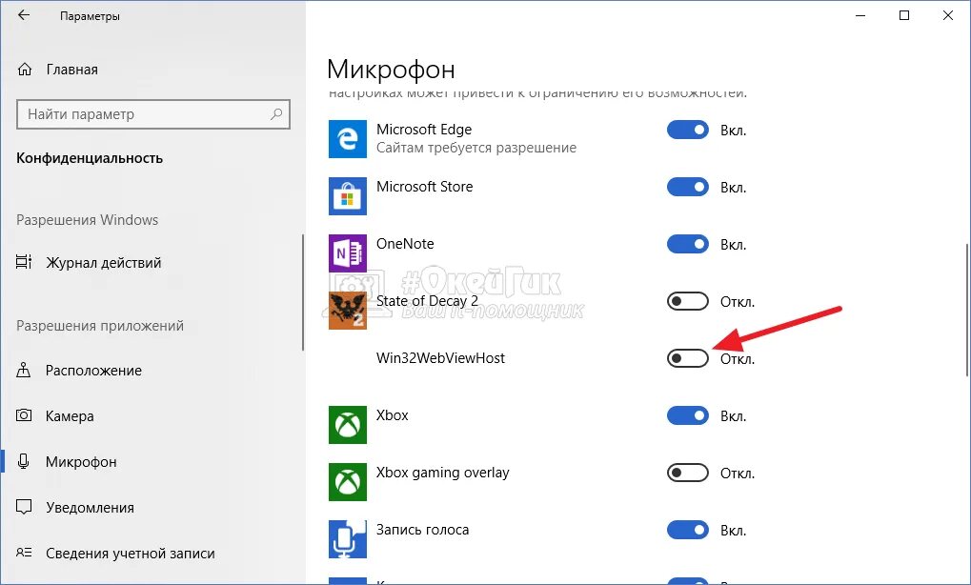The width and height of the screenshot is (971, 585).
Task: Click the Конфиденциальность heading
Action: tap(90, 158)
